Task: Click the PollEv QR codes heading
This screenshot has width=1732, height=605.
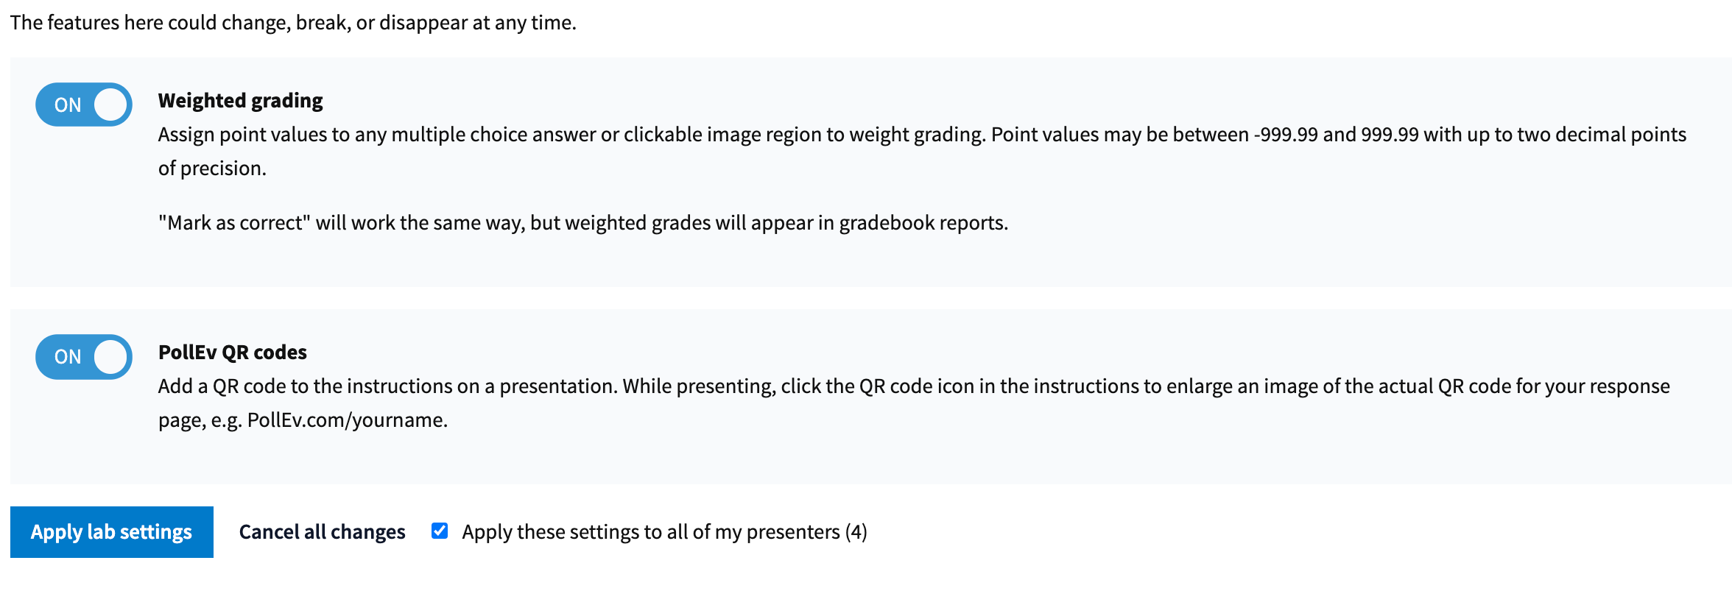Action: tap(232, 353)
